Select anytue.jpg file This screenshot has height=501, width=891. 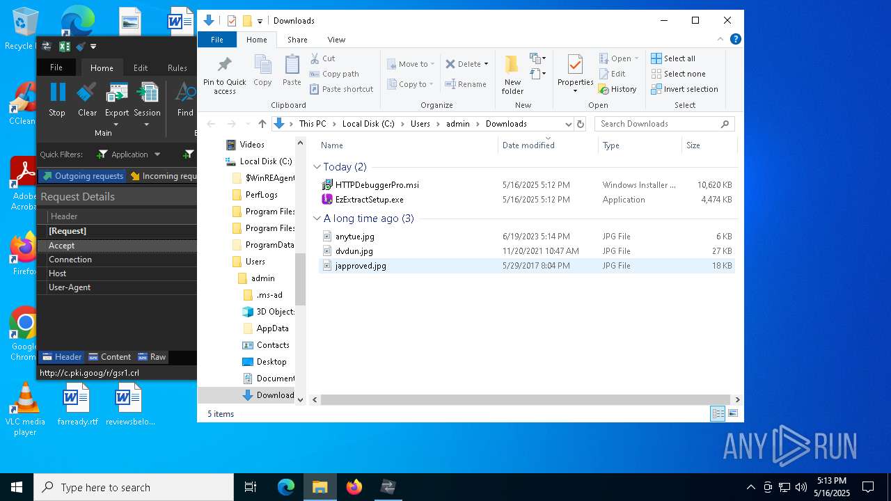(x=355, y=237)
